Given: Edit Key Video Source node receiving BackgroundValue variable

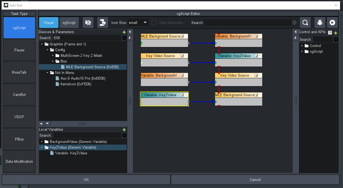Looking at the screenshot, I should [256, 76].
